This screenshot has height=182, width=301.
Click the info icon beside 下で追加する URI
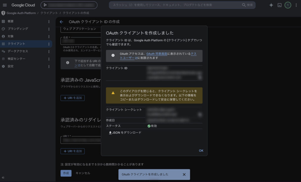(x=68, y=63)
